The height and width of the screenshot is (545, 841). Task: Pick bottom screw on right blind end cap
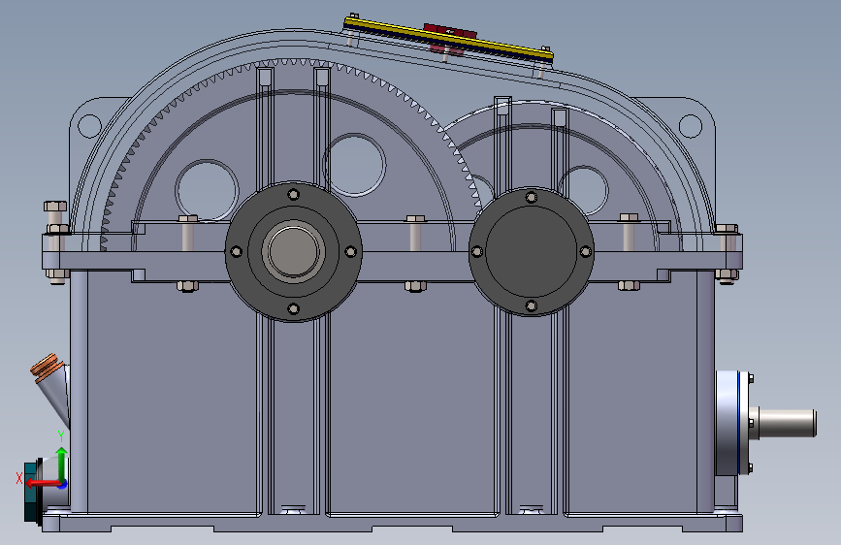tap(531, 305)
